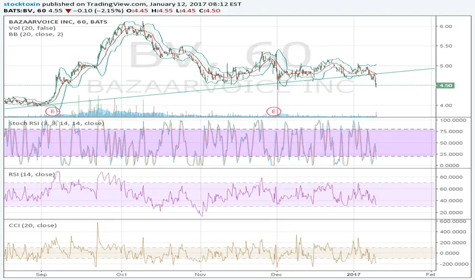Click the 75.0000 Stoch RSI axis value
Screen dimensions: 475x280
tap(451, 131)
